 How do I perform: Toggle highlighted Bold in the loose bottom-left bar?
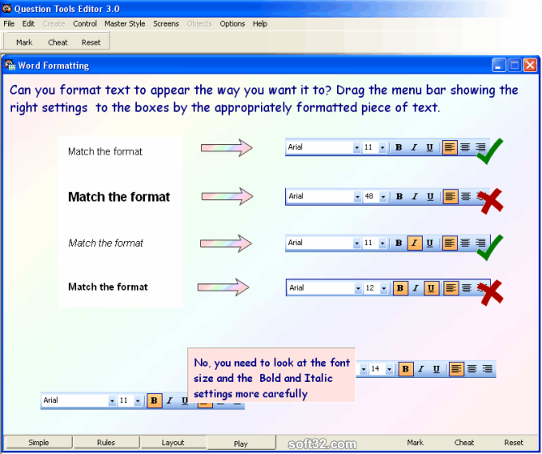point(154,401)
